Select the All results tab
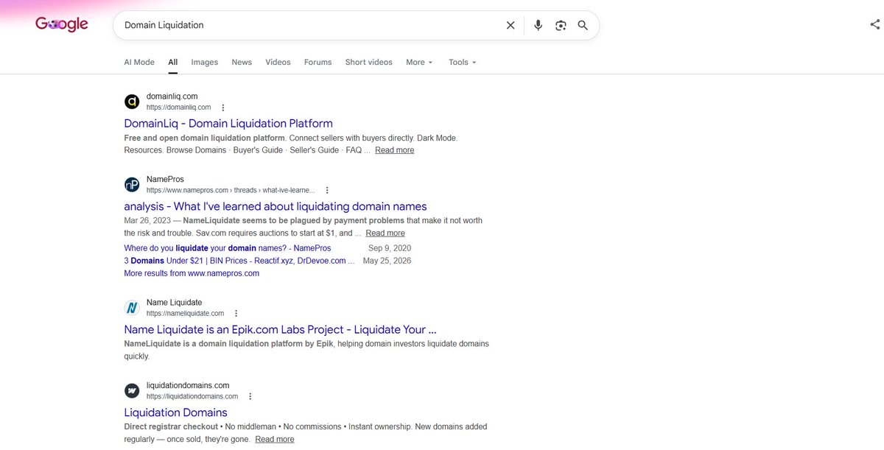The height and width of the screenshot is (450, 884). point(172,63)
